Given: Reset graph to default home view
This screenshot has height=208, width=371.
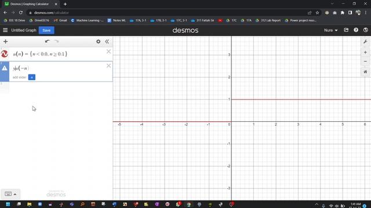Looking at the screenshot, I should (365, 72).
